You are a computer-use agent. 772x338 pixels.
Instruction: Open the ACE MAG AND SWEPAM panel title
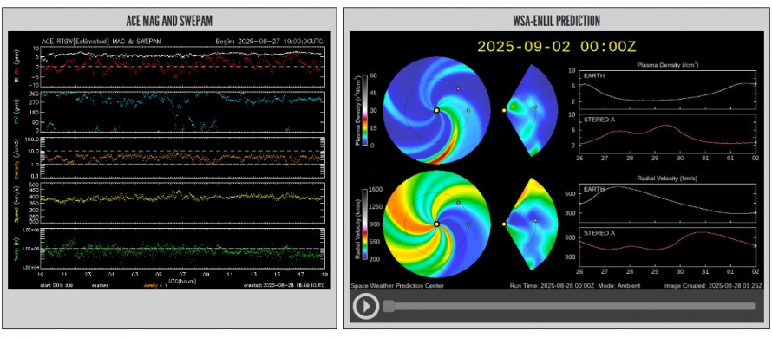[170, 20]
